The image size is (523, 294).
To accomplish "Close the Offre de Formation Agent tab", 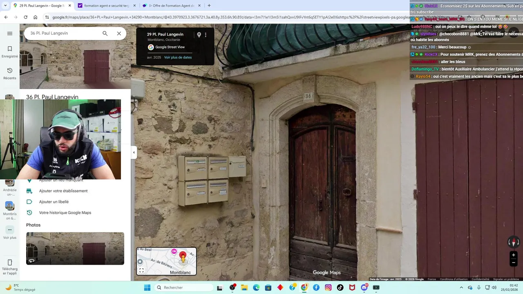I will pos(199,6).
